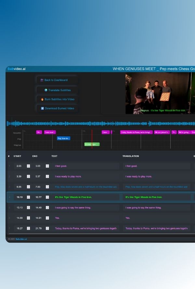Adjust start time stepper for 13.13
This screenshot has width=195, height=289.
[28, 207]
